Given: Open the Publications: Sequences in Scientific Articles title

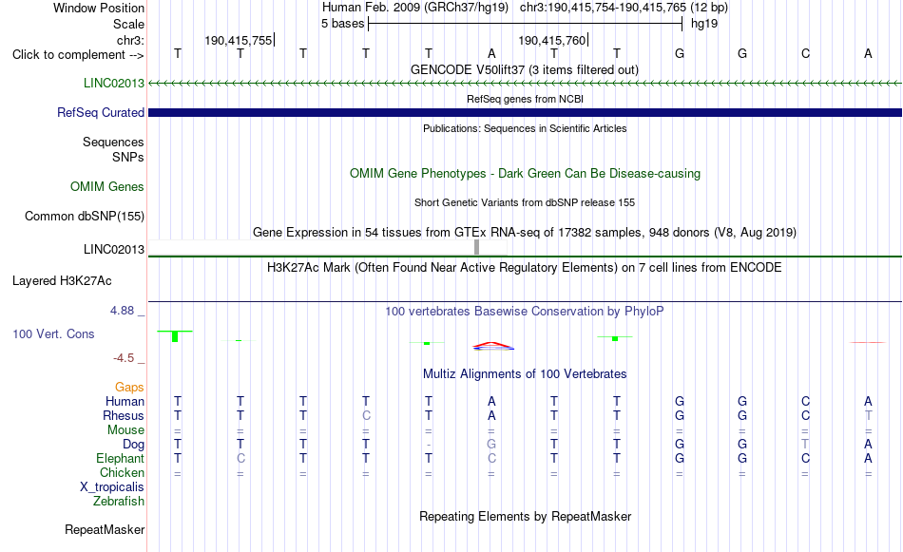Looking at the screenshot, I should [x=525, y=128].
